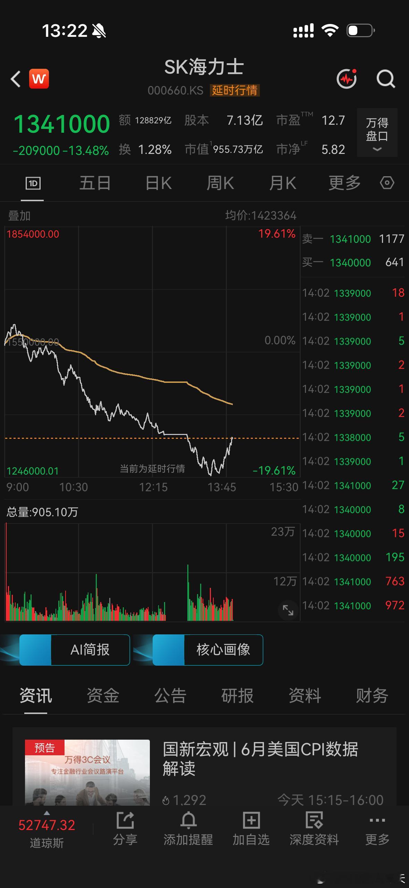
Task: Switch to the 财务 tab
Action: (x=372, y=696)
